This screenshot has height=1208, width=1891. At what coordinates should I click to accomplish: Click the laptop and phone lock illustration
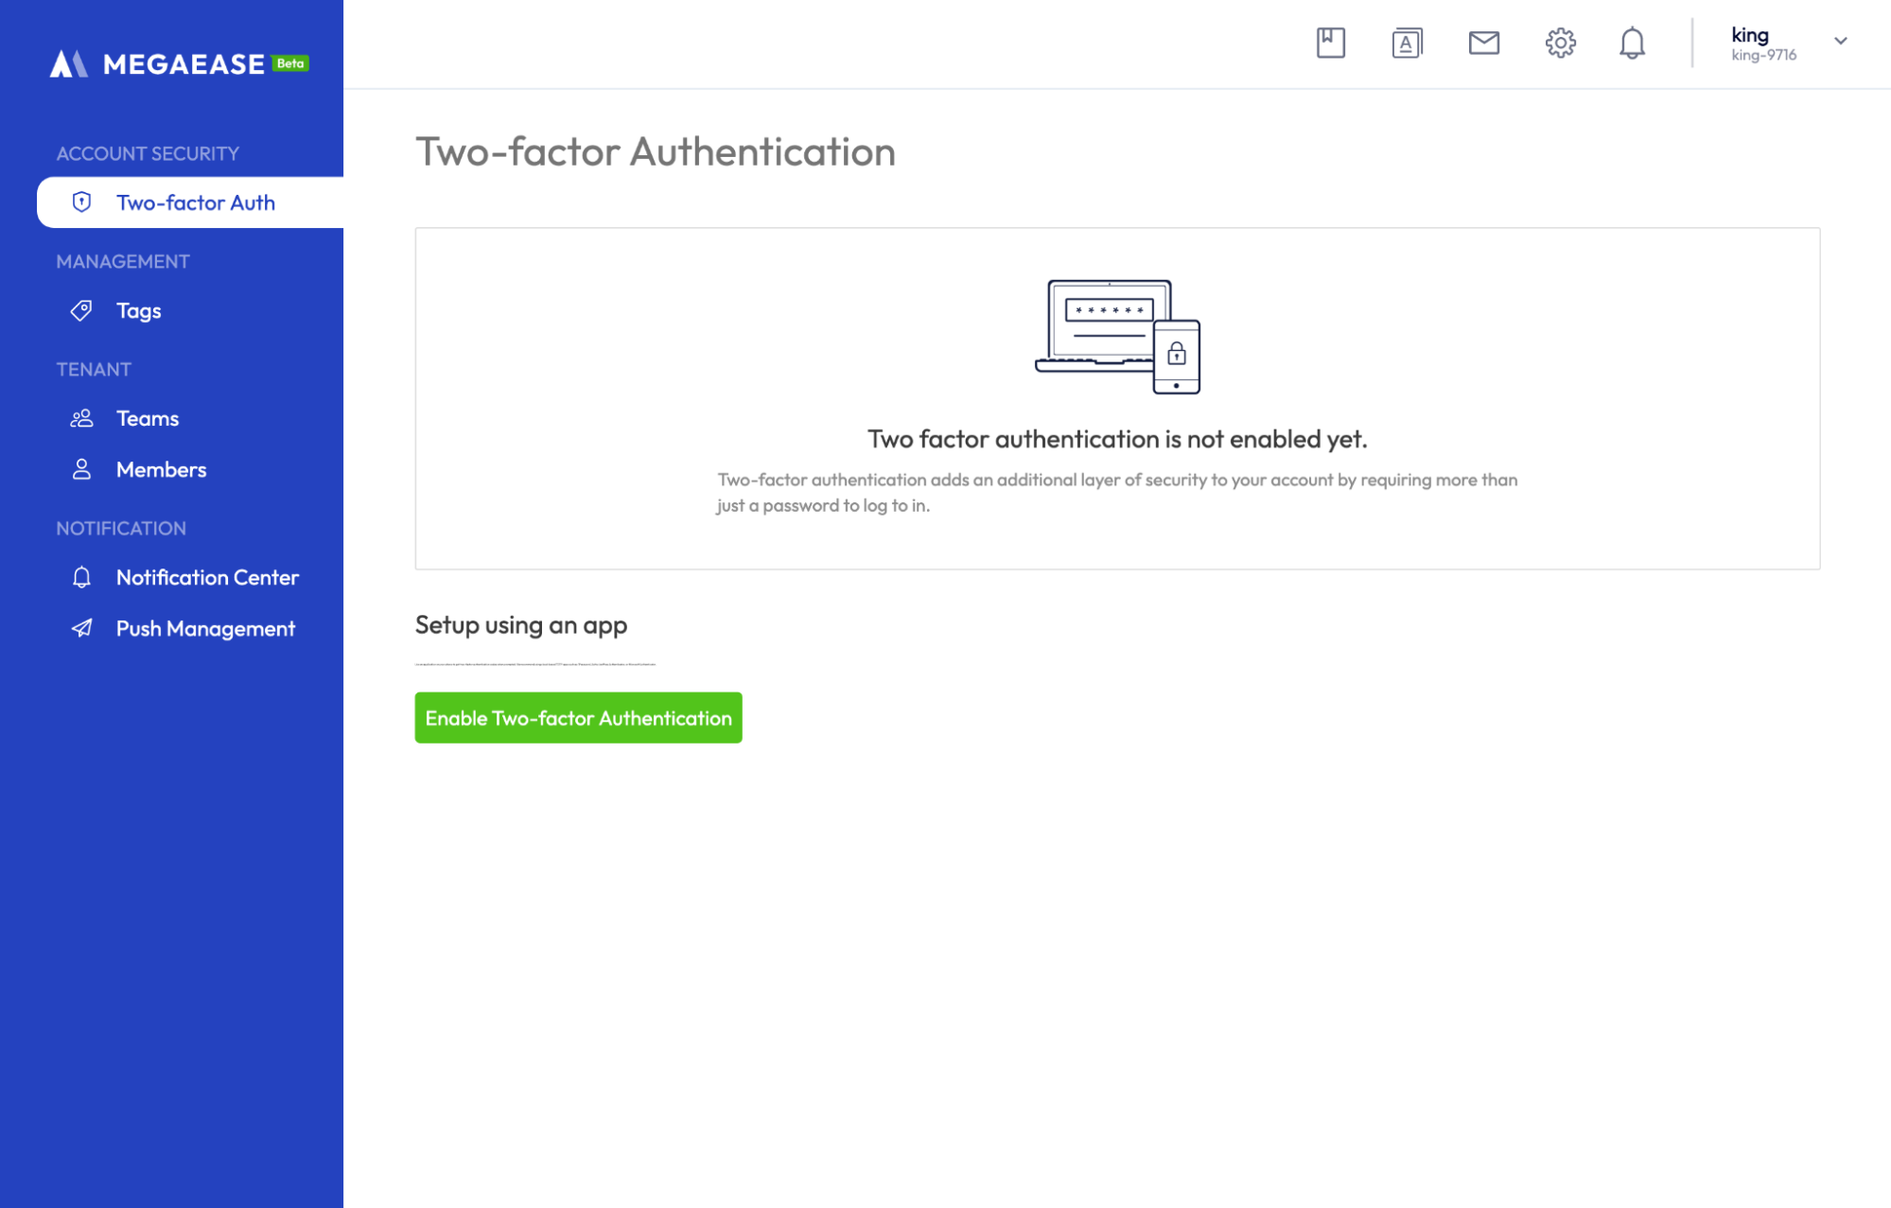pyautogui.click(x=1117, y=337)
